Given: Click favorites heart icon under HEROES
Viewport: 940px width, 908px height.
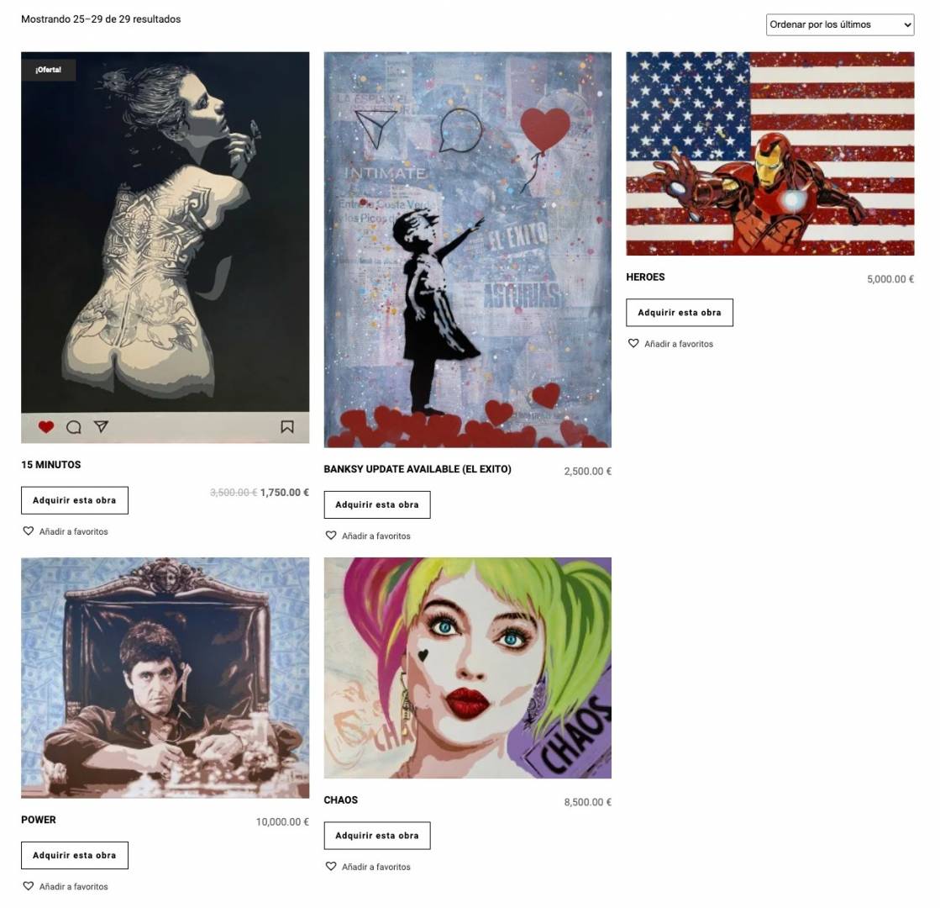Looking at the screenshot, I should 633,343.
